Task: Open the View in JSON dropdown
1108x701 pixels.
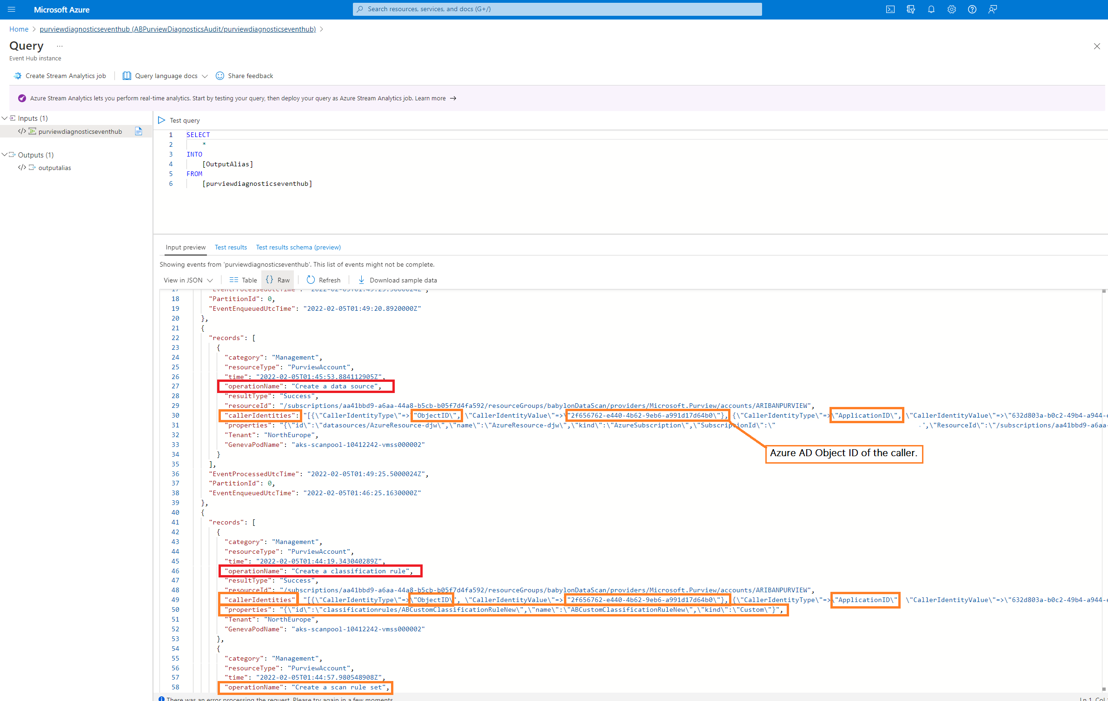Action: (188, 280)
